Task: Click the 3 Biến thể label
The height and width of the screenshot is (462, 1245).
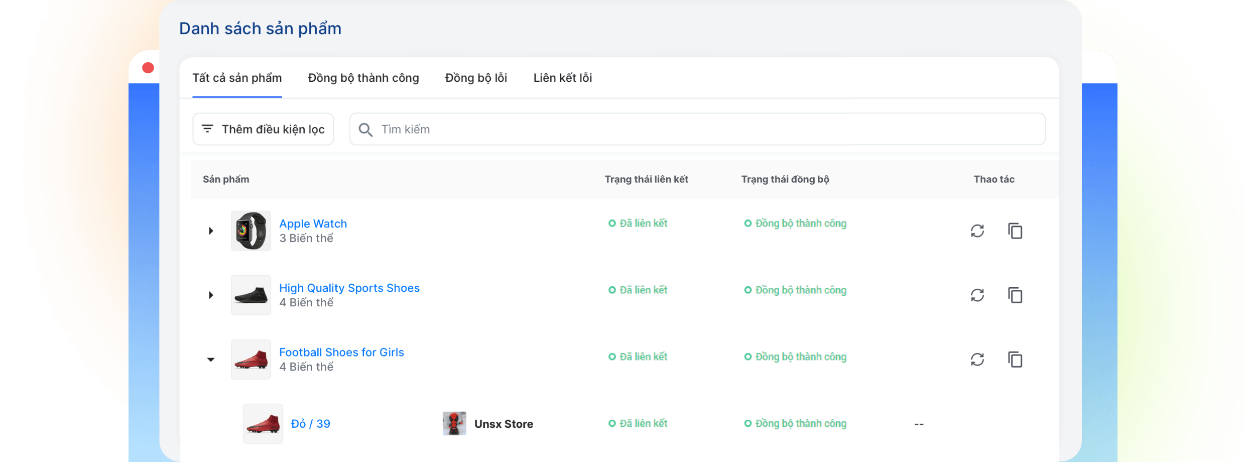Action: [x=306, y=238]
